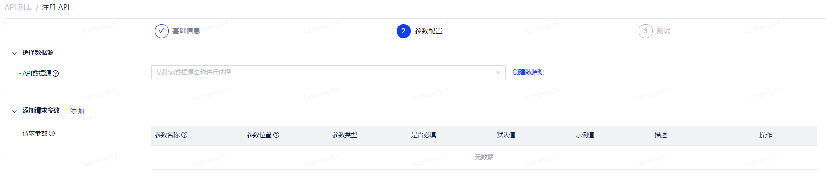The height and width of the screenshot is (183, 826).
Task: Click the help icon next to 请求参数
Action: (52, 133)
